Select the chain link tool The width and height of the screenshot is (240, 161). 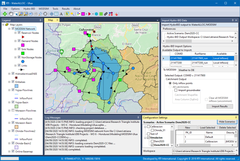click(106, 14)
